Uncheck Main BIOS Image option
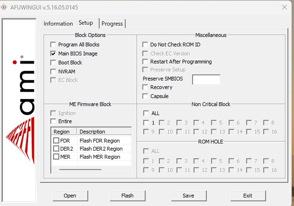This screenshot has width=294, height=206. pos(54,54)
